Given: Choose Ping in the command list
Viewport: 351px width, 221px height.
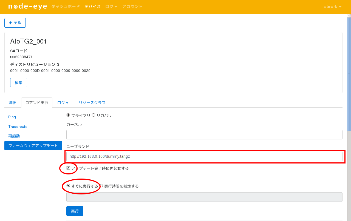Looking at the screenshot, I should [x=12, y=117].
